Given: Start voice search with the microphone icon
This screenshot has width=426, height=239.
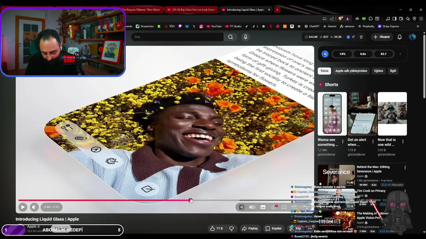Looking at the screenshot, I should 246,37.
